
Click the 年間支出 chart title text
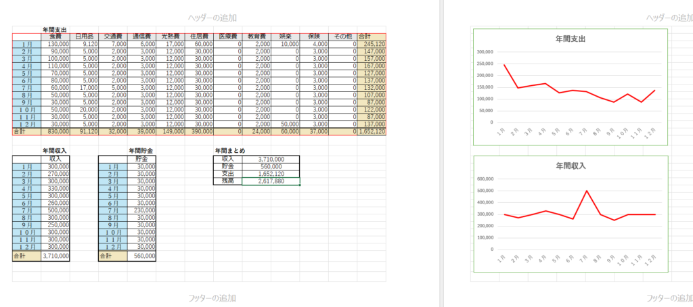(x=570, y=39)
